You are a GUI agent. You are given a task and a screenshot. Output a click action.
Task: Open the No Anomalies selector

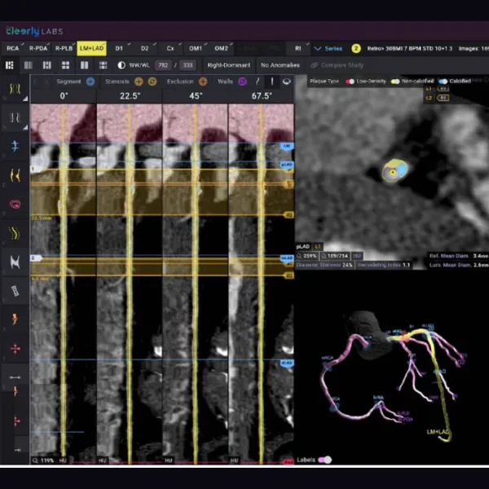280,65
